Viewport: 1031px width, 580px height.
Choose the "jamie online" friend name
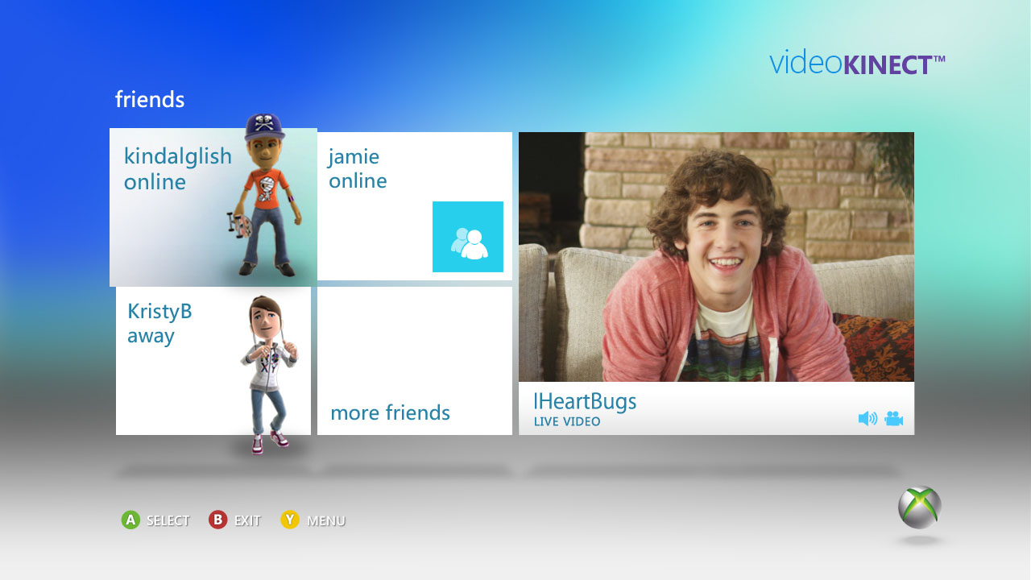click(357, 168)
